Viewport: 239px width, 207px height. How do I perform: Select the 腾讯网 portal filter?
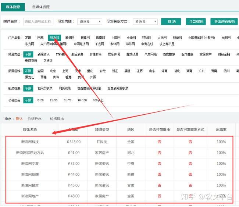pyautogui.click(x=70, y=38)
